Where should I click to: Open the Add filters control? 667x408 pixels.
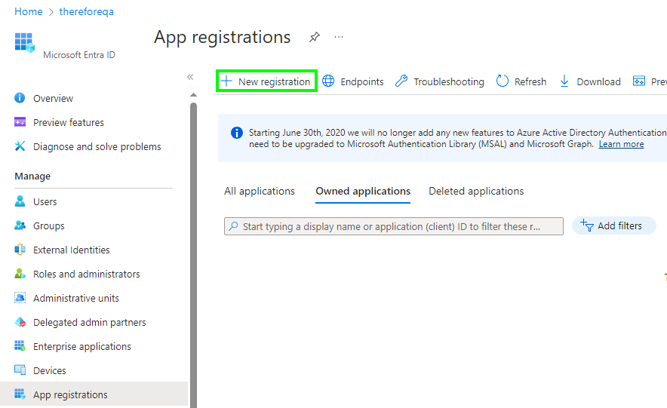[x=613, y=225]
